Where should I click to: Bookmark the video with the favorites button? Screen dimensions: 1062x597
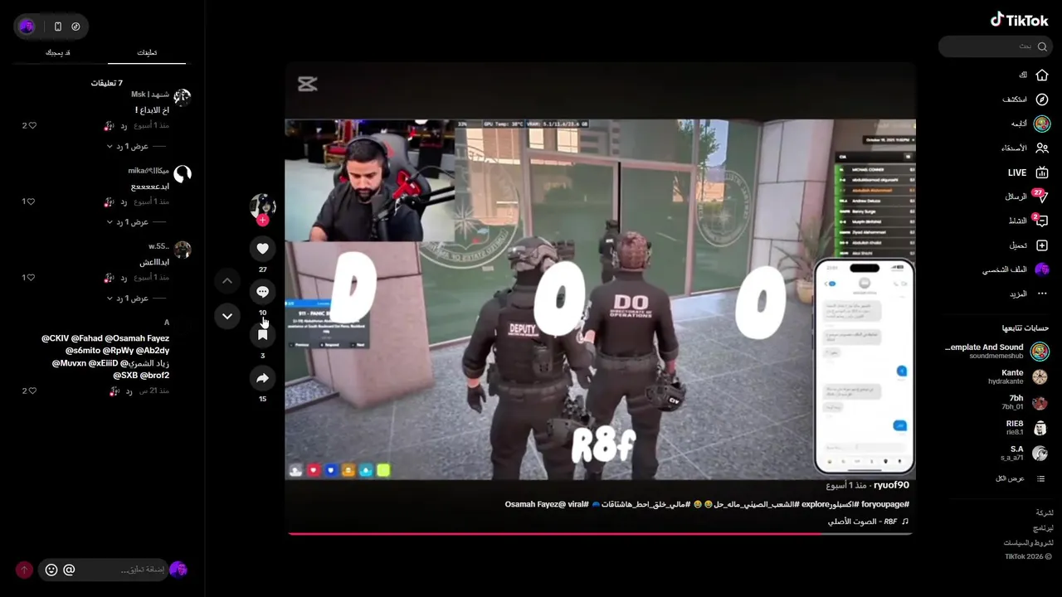pos(263,335)
